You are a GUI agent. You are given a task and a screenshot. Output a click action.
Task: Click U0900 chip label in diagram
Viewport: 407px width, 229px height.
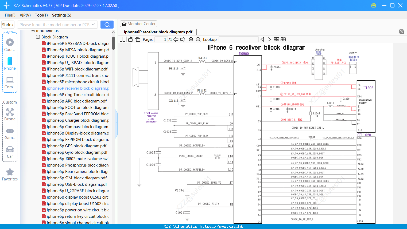point(244,54)
